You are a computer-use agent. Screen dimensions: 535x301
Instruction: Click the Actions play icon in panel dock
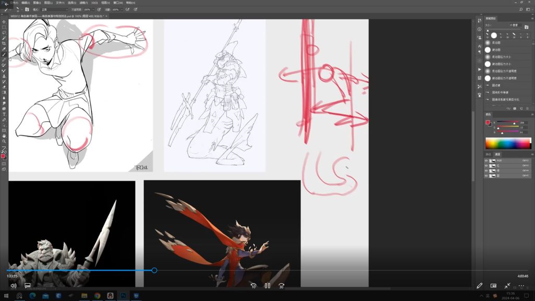point(480,69)
